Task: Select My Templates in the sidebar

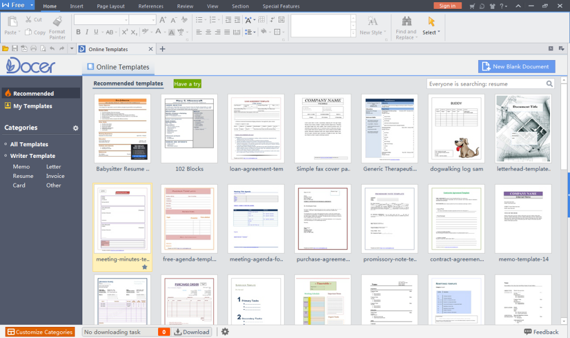Action: click(32, 106)
